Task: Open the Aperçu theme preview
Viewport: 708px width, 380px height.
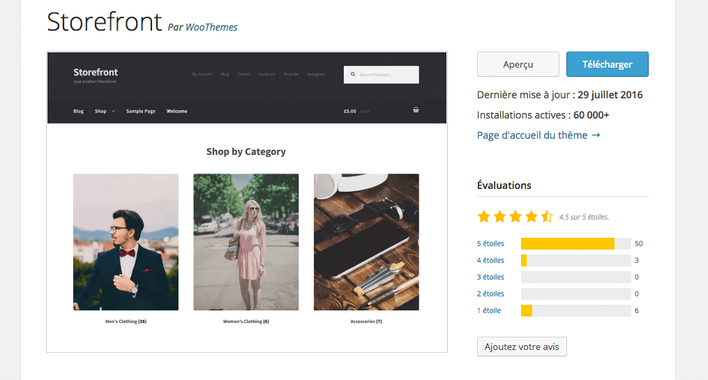Action: click(x=518, y=64)
